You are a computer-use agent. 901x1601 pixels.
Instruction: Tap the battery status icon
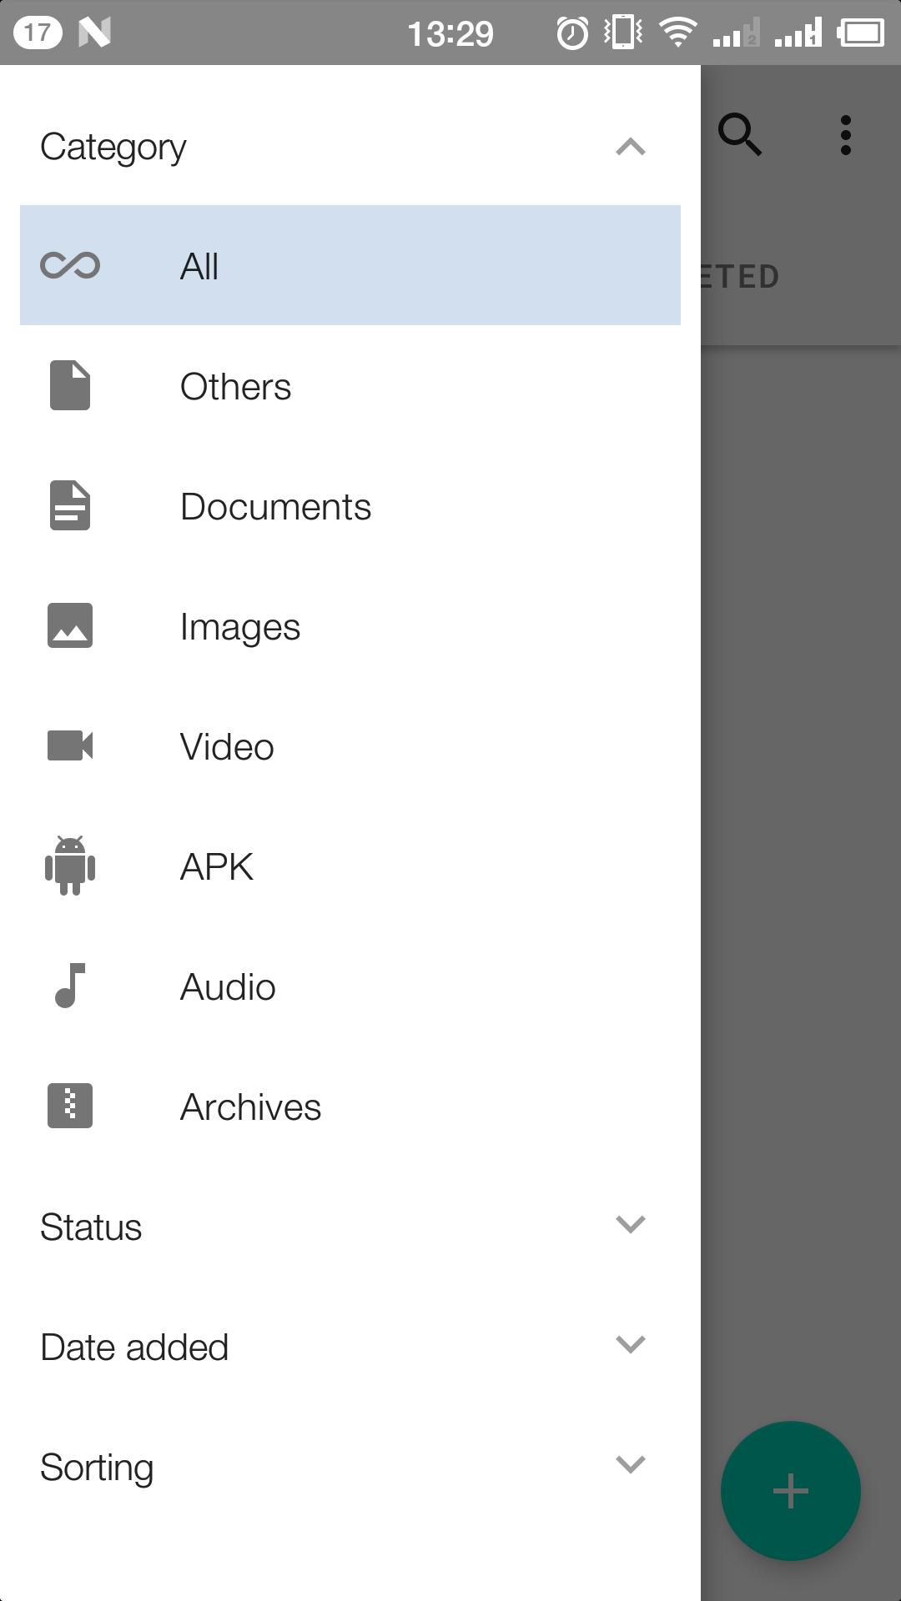[x=862, y=33]
